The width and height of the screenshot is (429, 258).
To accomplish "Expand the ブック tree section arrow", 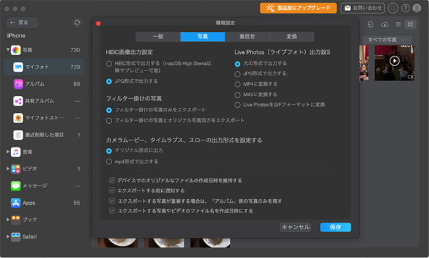I will click(8, 219).
